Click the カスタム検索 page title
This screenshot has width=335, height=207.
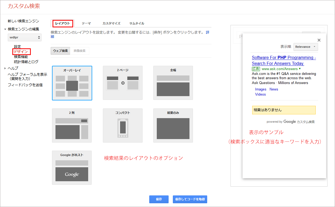point(24,6)
